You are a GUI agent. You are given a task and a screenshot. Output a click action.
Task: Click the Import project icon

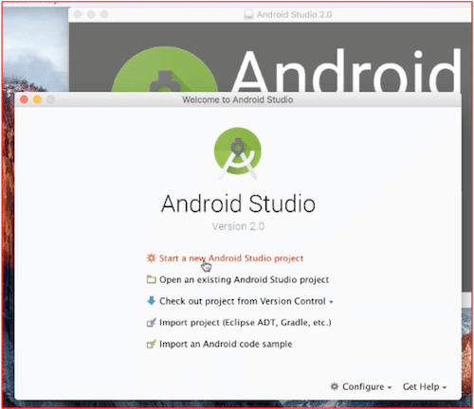pos(152,322)
